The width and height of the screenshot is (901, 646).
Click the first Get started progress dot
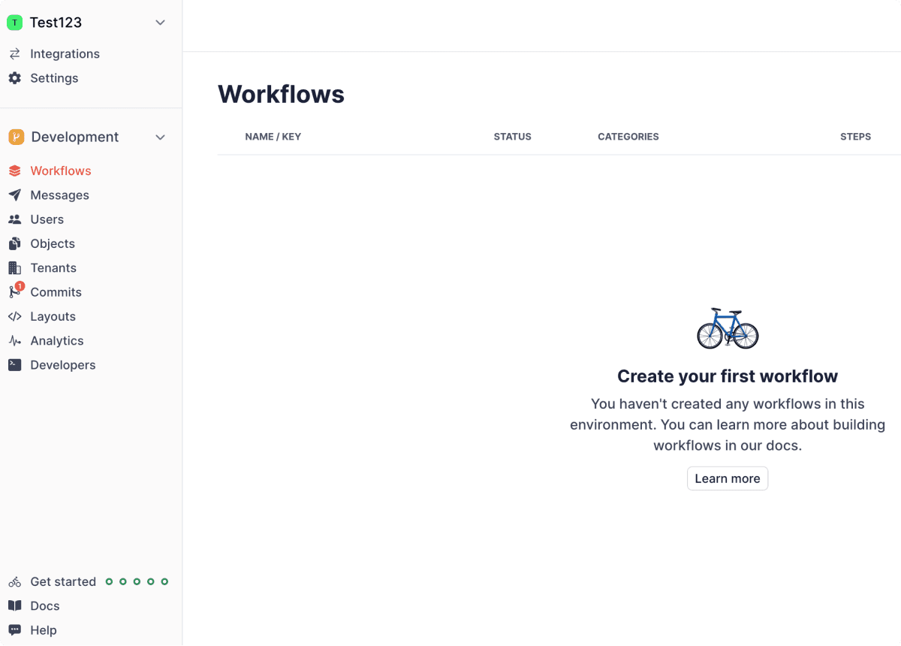coord(109,581)
